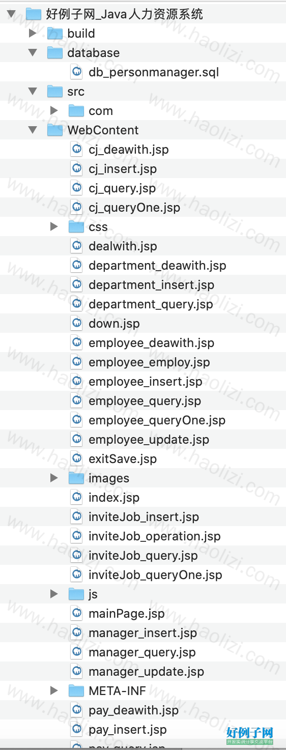Click the down.jsp file icon

click(76, 324)
